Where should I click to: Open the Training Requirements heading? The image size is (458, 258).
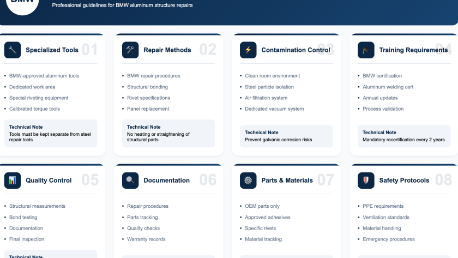[413, 50]
